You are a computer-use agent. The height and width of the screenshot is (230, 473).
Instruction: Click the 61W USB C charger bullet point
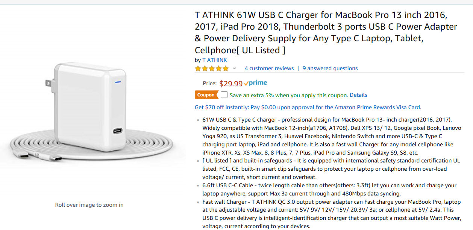click(327, 136)
